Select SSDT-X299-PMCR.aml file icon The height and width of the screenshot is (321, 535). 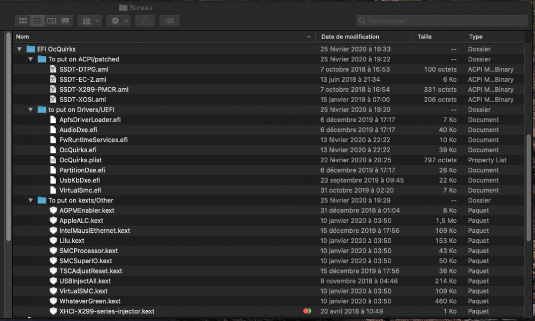pos(53,89)
